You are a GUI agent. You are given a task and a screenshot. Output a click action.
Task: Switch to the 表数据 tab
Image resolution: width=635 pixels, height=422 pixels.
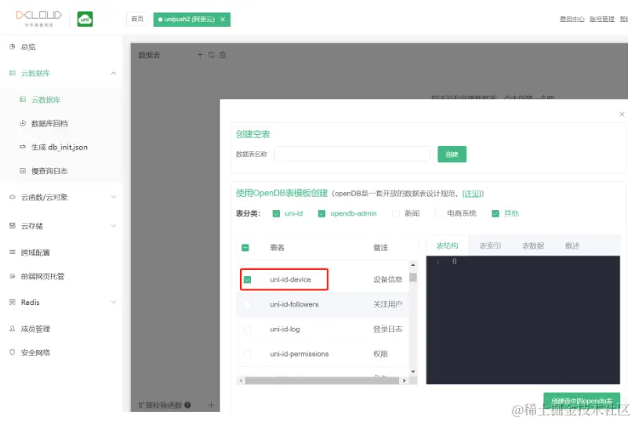(x=533, y=246)
